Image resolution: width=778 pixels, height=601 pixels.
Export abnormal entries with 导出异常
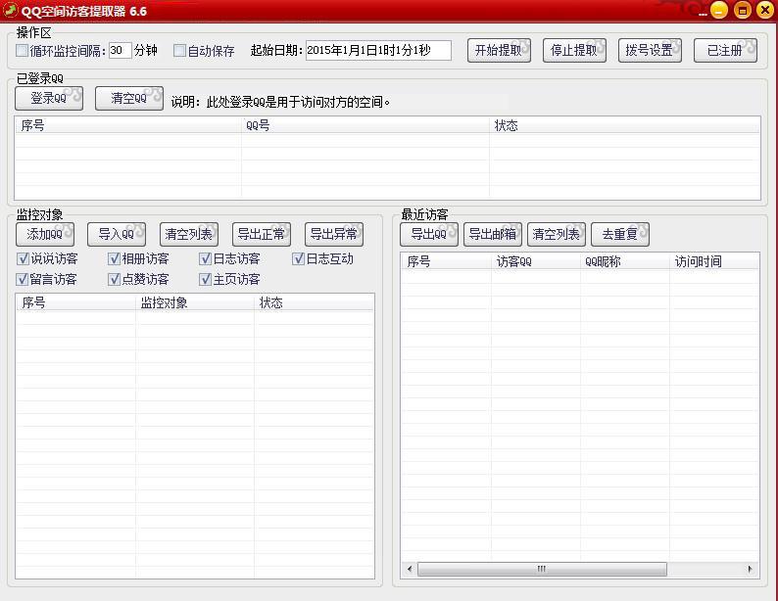[x=334, y=234]
